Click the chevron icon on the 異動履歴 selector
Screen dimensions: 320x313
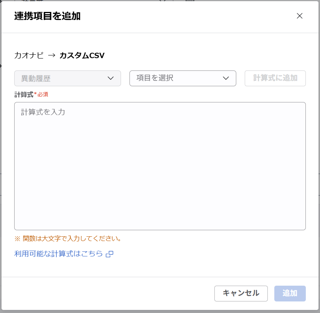coord(111,78)
